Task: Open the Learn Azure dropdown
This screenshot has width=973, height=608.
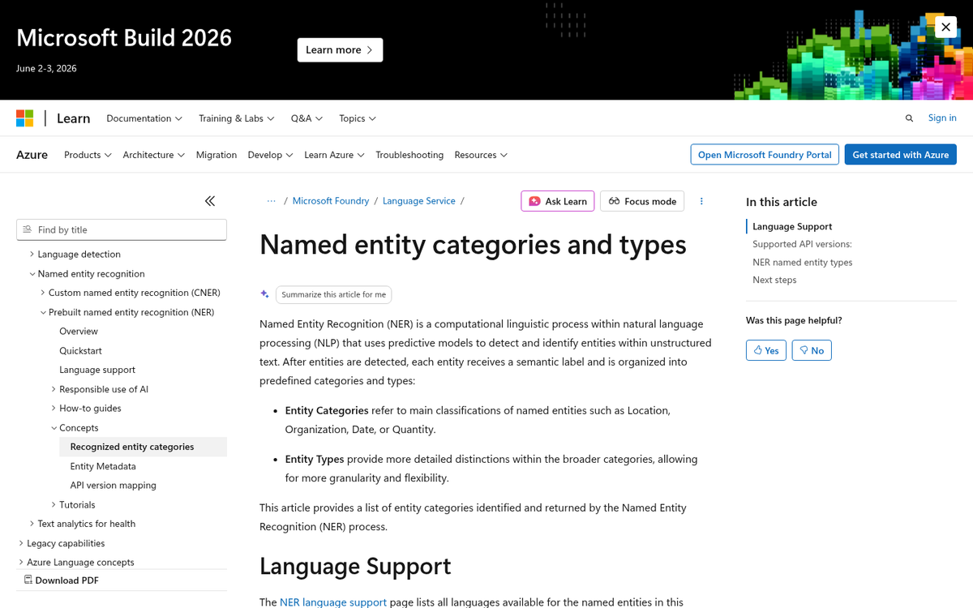Action: (x=334, y=155)
